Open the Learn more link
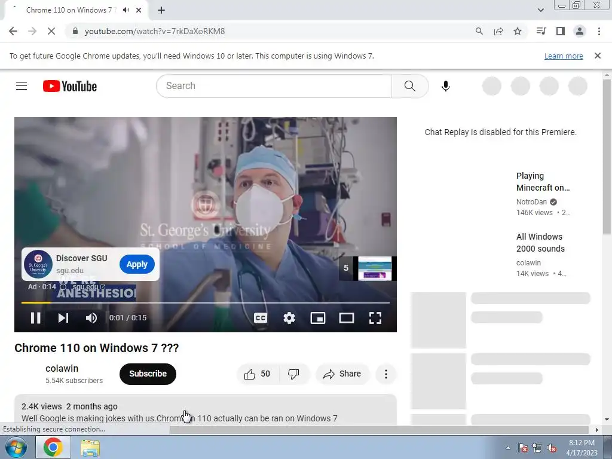 tap(564, 56)
